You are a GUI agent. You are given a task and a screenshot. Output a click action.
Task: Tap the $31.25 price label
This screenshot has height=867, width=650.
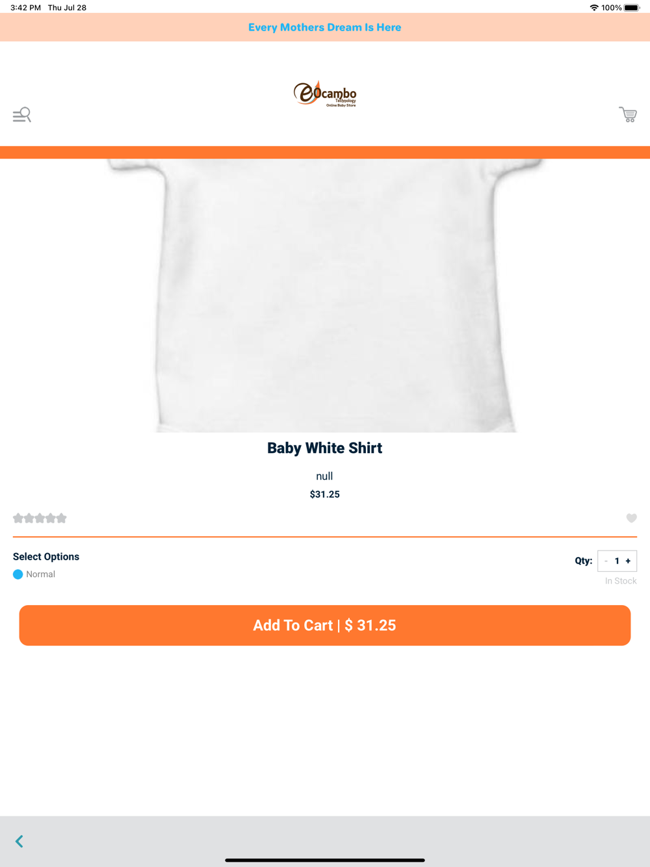[x=325, y=495]
